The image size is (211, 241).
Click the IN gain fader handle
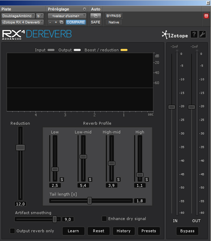click(x=172, y=107)
